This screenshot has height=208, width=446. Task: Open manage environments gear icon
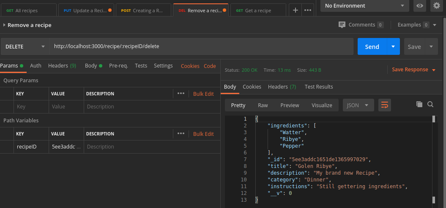[437, 5]
